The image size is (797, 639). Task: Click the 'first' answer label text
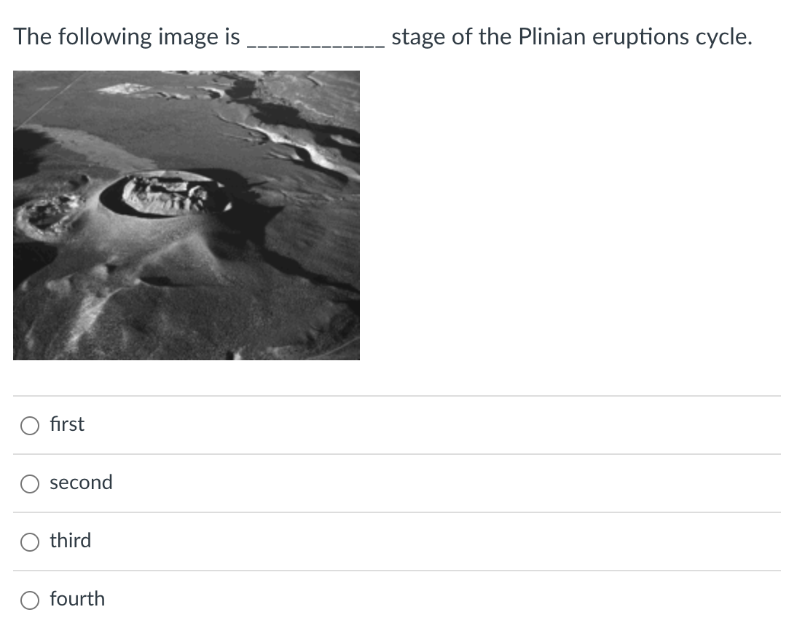[x=66, y=424]
